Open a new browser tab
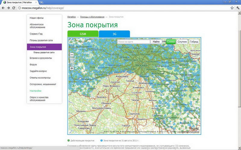This screenshot has height=150, width=241. (x=41, y=2)
